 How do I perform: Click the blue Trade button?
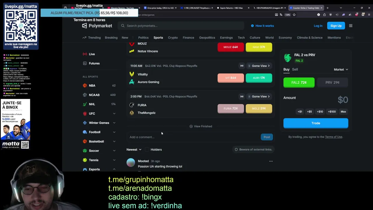316,123
